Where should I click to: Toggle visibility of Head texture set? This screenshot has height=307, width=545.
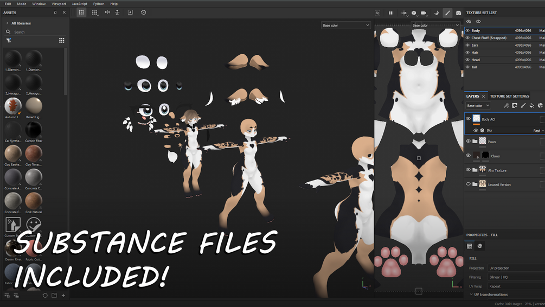[x=467, y=60]
